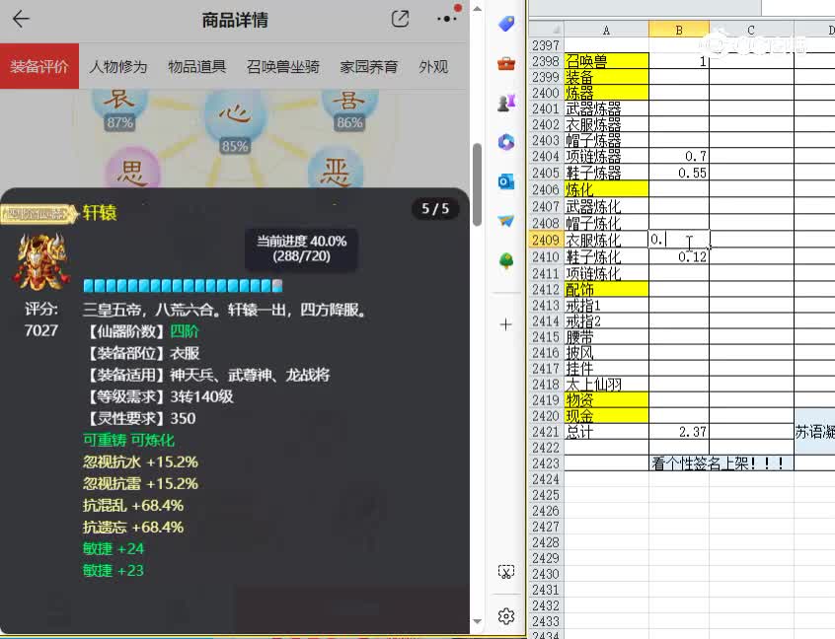Select the cell containing 总计
The image size is (835, 639).
click(579, 432)
